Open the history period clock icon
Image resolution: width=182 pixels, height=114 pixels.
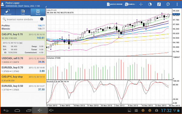[42, 19]
